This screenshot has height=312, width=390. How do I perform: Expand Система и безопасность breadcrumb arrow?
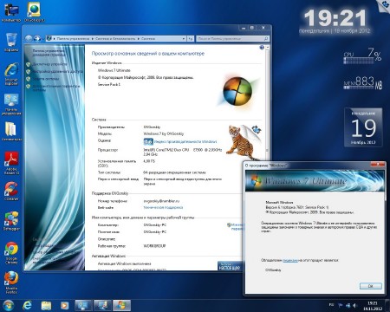[139, 38]
